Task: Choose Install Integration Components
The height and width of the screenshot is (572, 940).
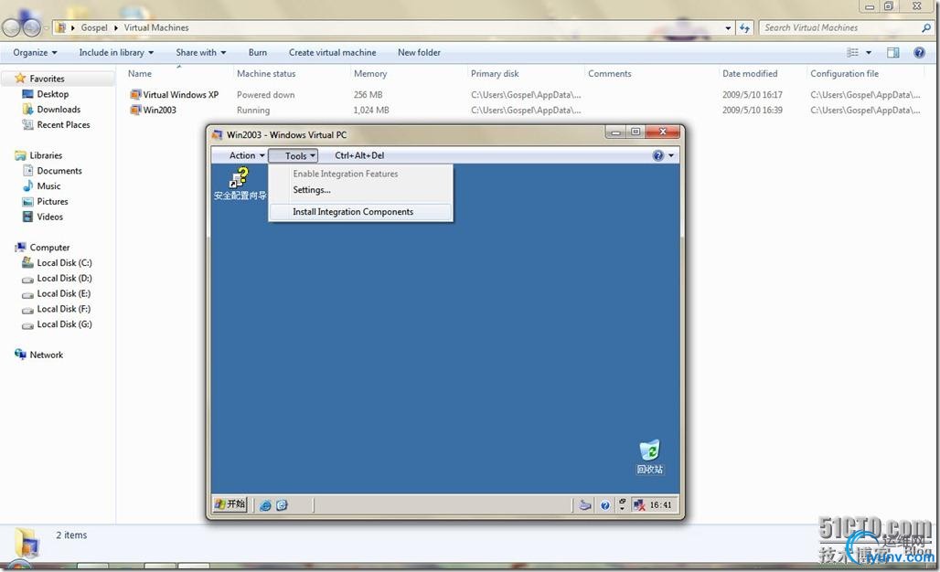Action: click(x=361, y=212)
